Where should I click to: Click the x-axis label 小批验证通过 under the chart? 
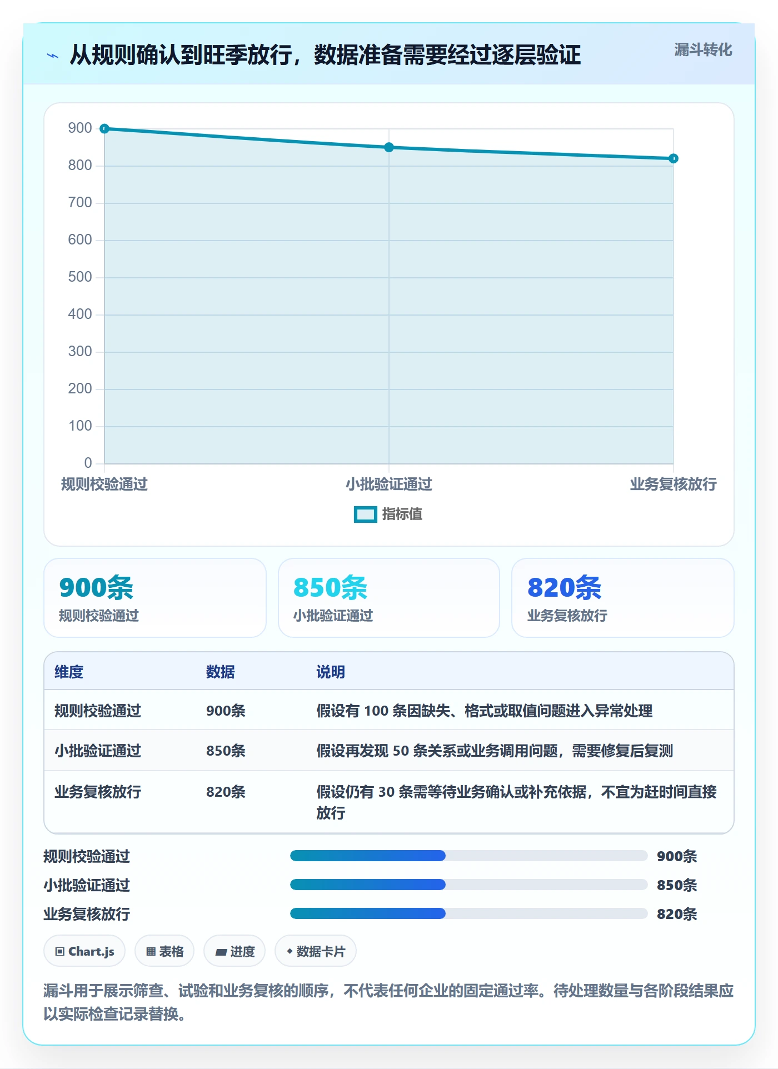389,484
